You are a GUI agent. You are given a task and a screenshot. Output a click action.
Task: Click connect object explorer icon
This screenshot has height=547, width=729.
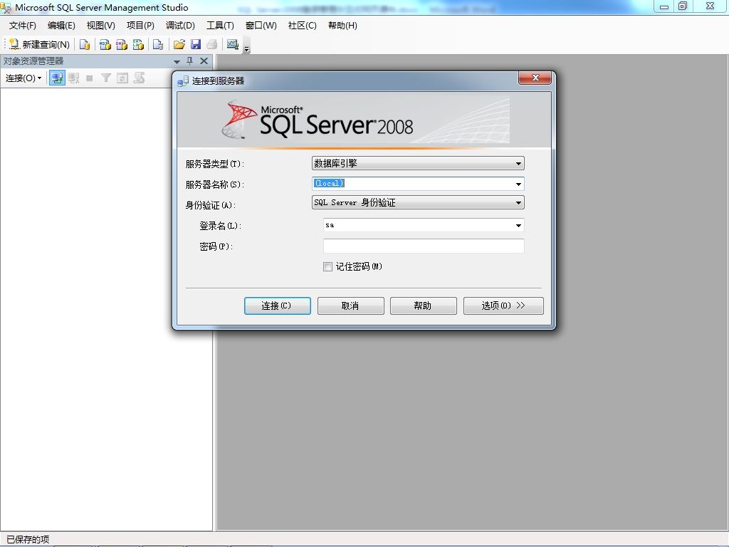click(x=57, y=78)
